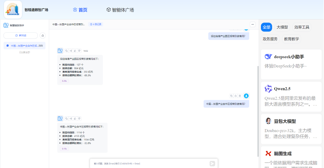Thumbs up the second assistant reply

tap(75, 118)
